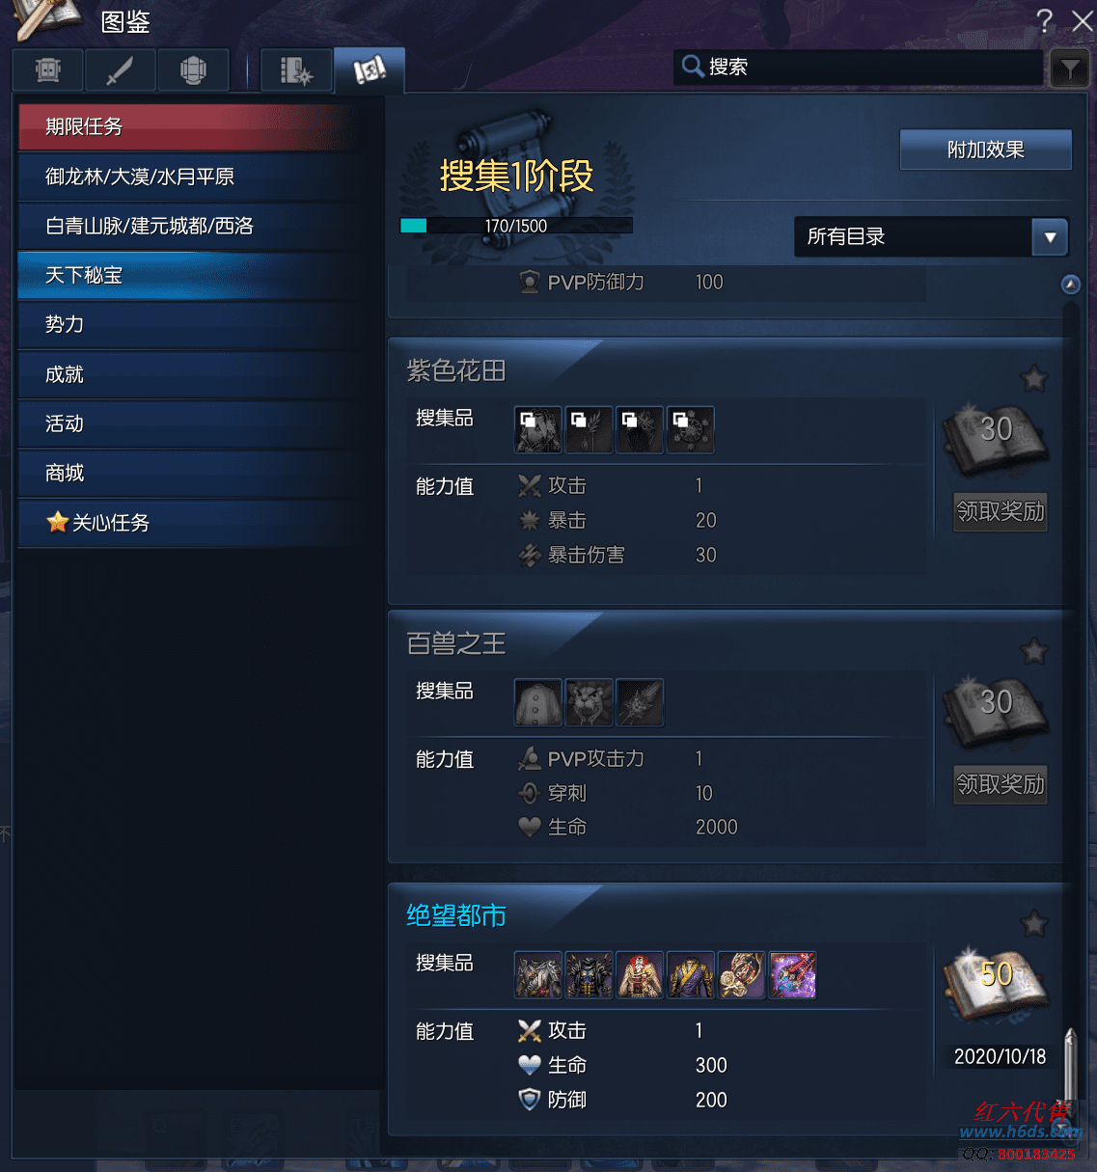Viewport: 1097px width, 1172px height.
Task: Click the scroll-to-top round arrow
Action: [x=1070, y=284]
